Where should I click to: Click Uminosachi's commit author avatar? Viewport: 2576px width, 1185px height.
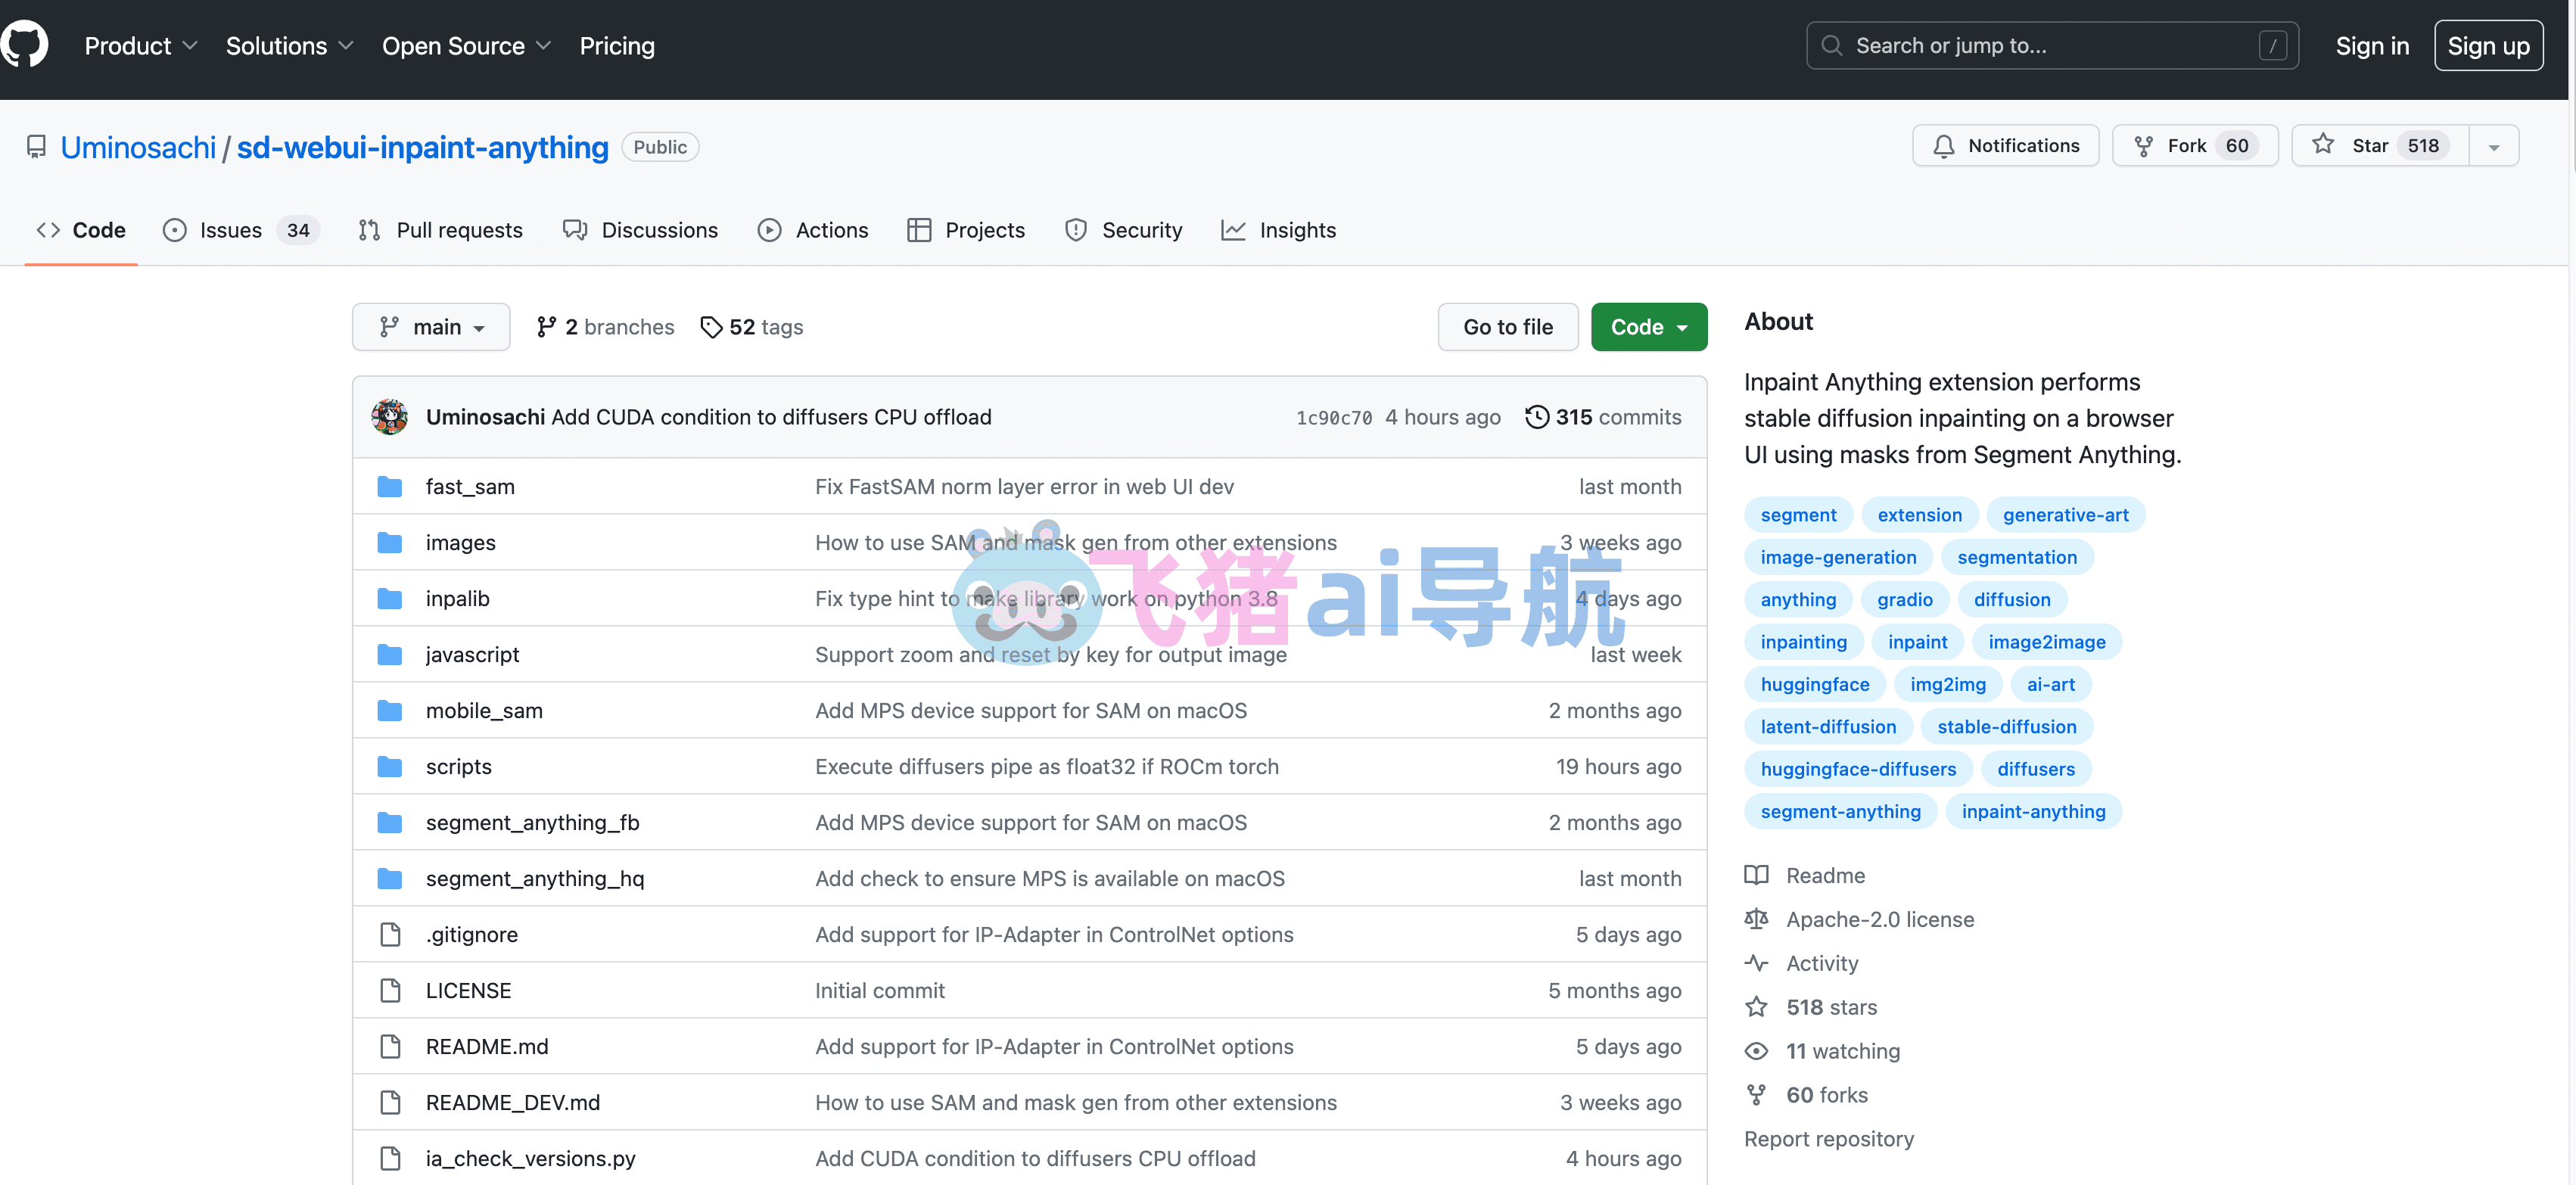389,417
